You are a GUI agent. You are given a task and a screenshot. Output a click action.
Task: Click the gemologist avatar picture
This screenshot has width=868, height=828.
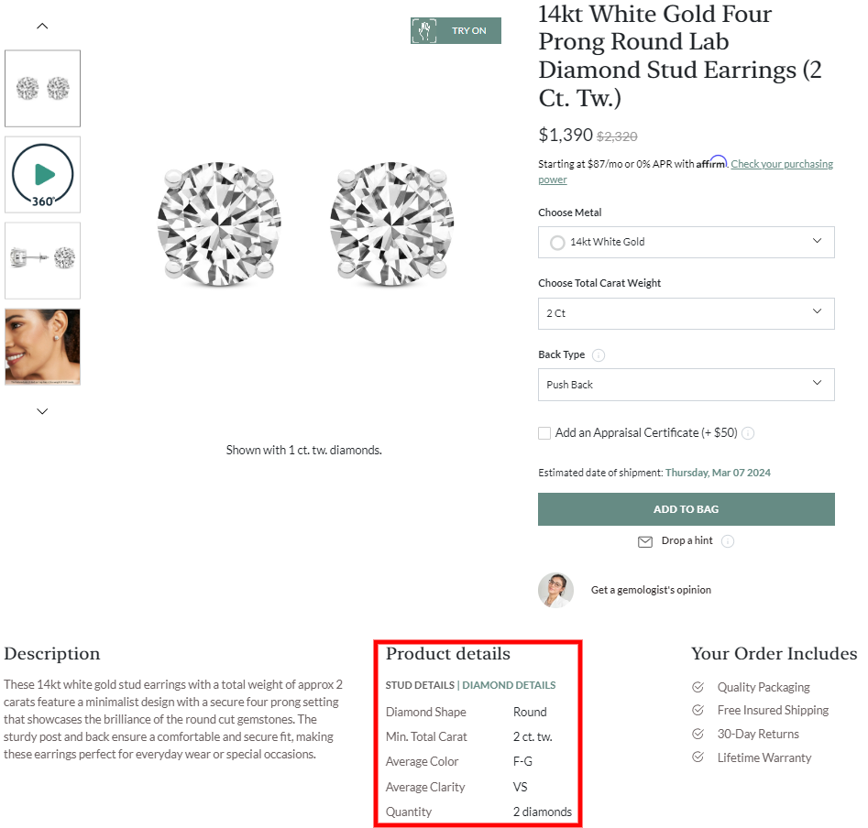coord(556,590)
